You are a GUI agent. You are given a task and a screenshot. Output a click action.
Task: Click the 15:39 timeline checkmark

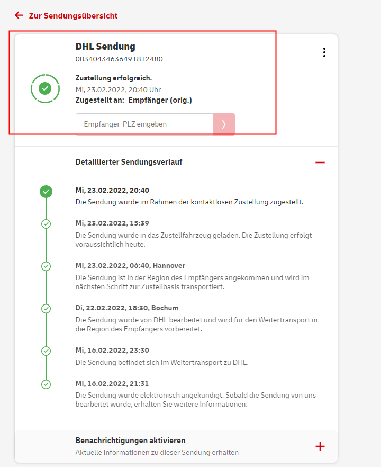(x=46, y=224)
